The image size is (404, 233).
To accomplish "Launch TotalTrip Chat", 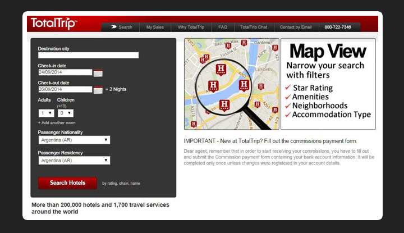I will [x=254, y=27].
